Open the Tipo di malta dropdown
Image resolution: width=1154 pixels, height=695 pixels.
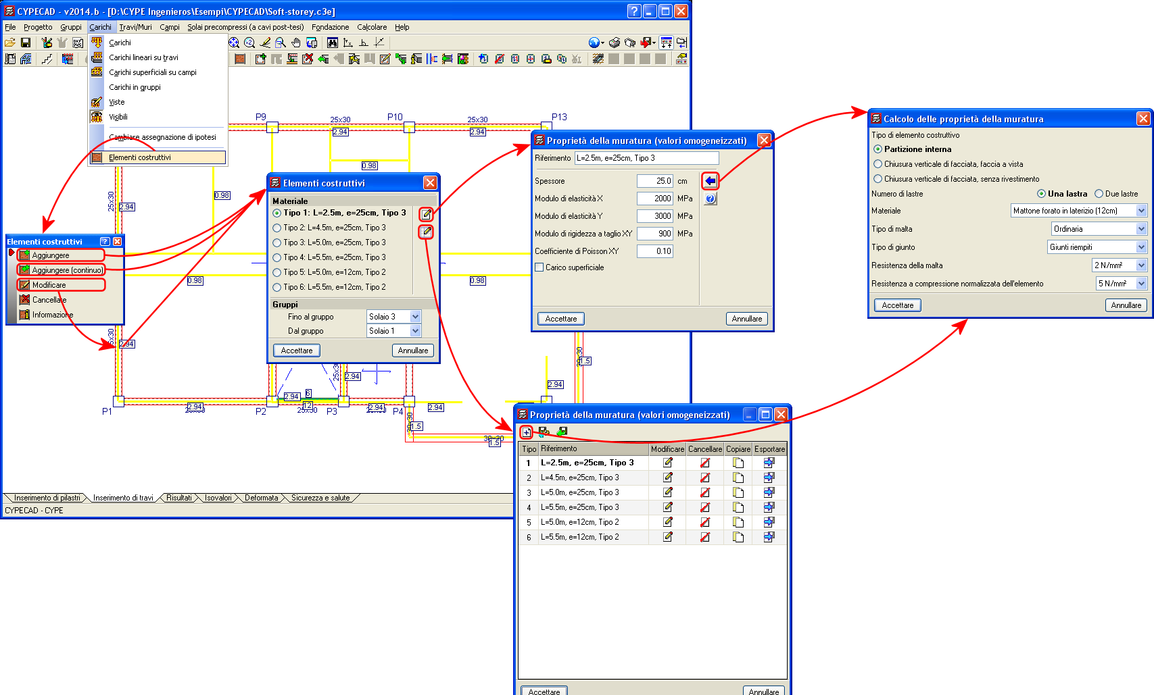point(1142,229)
